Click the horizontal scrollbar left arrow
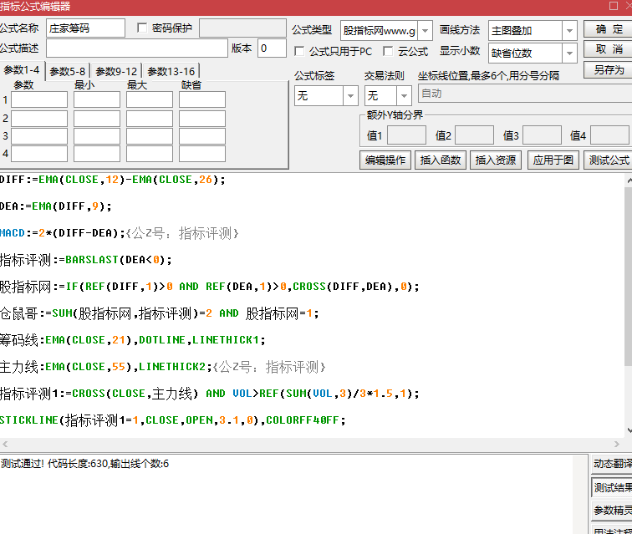 [5, 444]
